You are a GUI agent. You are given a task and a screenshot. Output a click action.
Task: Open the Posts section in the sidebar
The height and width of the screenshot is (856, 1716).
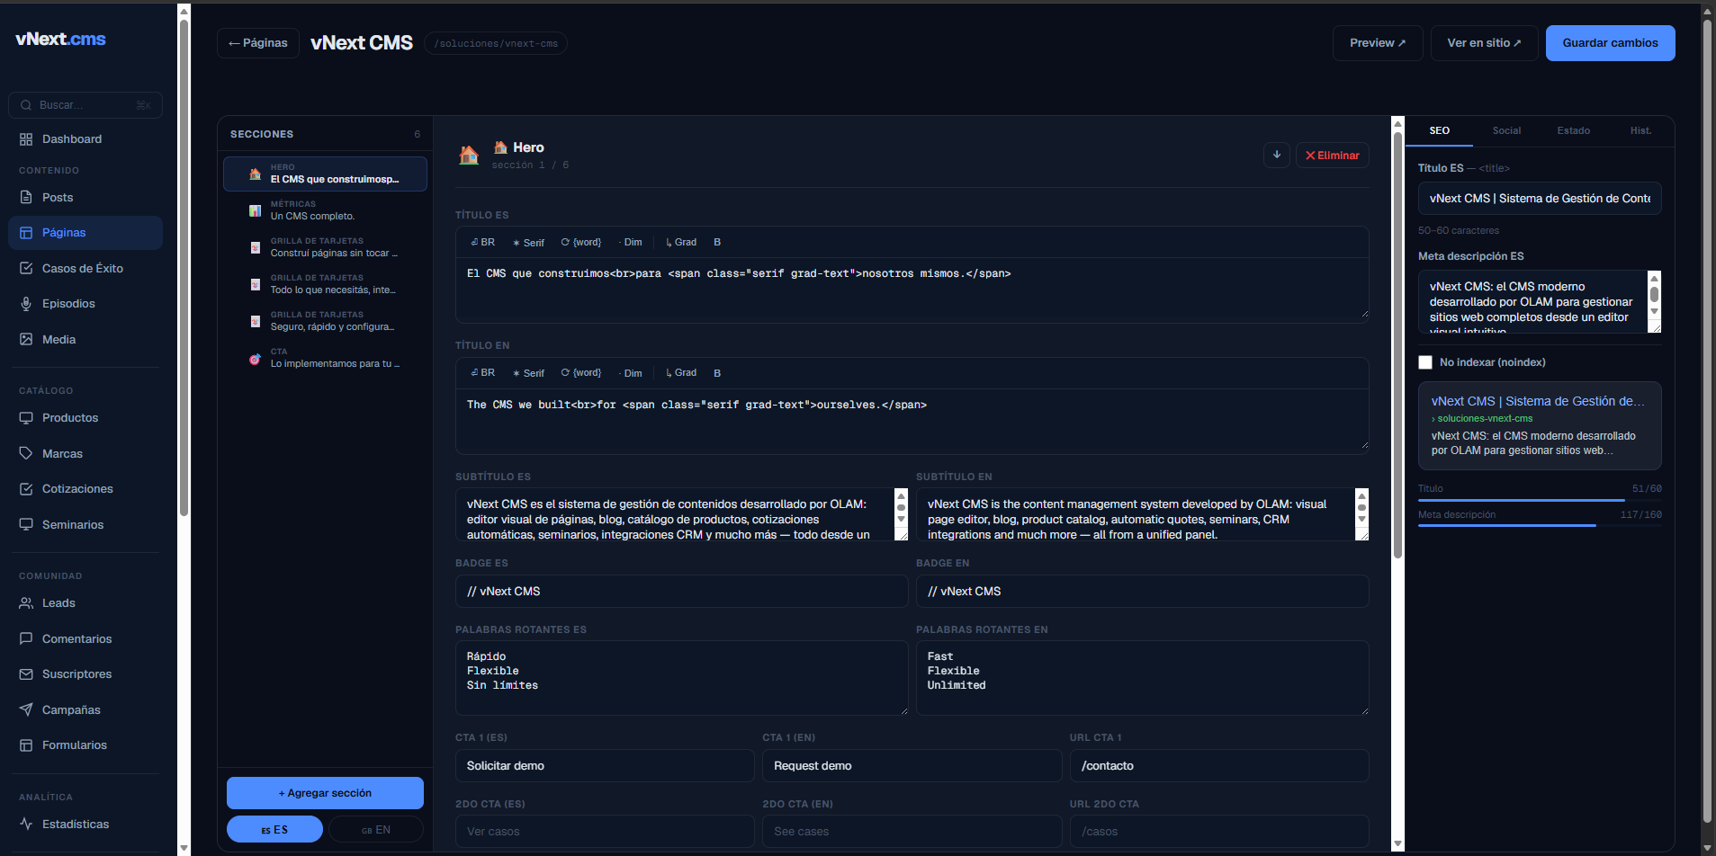pos(85,198)
